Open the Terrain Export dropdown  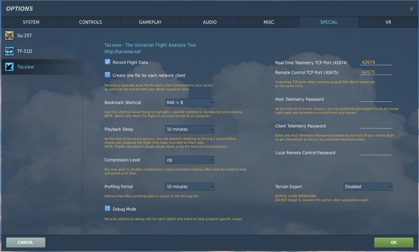coord(368,187)
